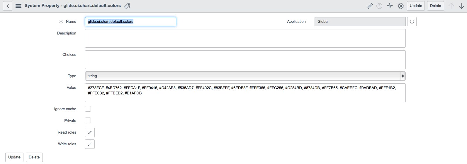This screenshot has height=164, width=467.
Task: Click the Private label
Action: point(70,121)
